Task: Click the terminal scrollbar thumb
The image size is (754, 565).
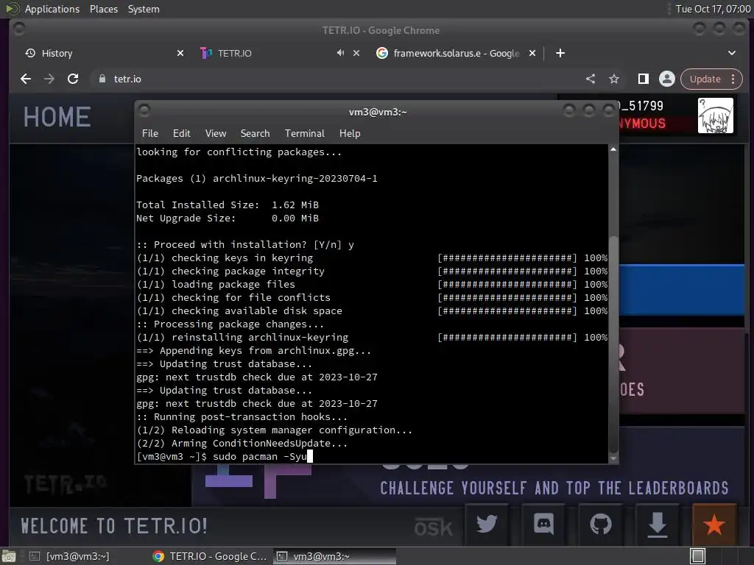Action: pos(613,344)
